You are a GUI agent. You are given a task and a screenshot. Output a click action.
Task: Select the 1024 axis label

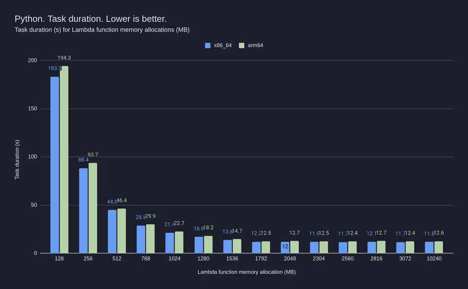[174, 258]
